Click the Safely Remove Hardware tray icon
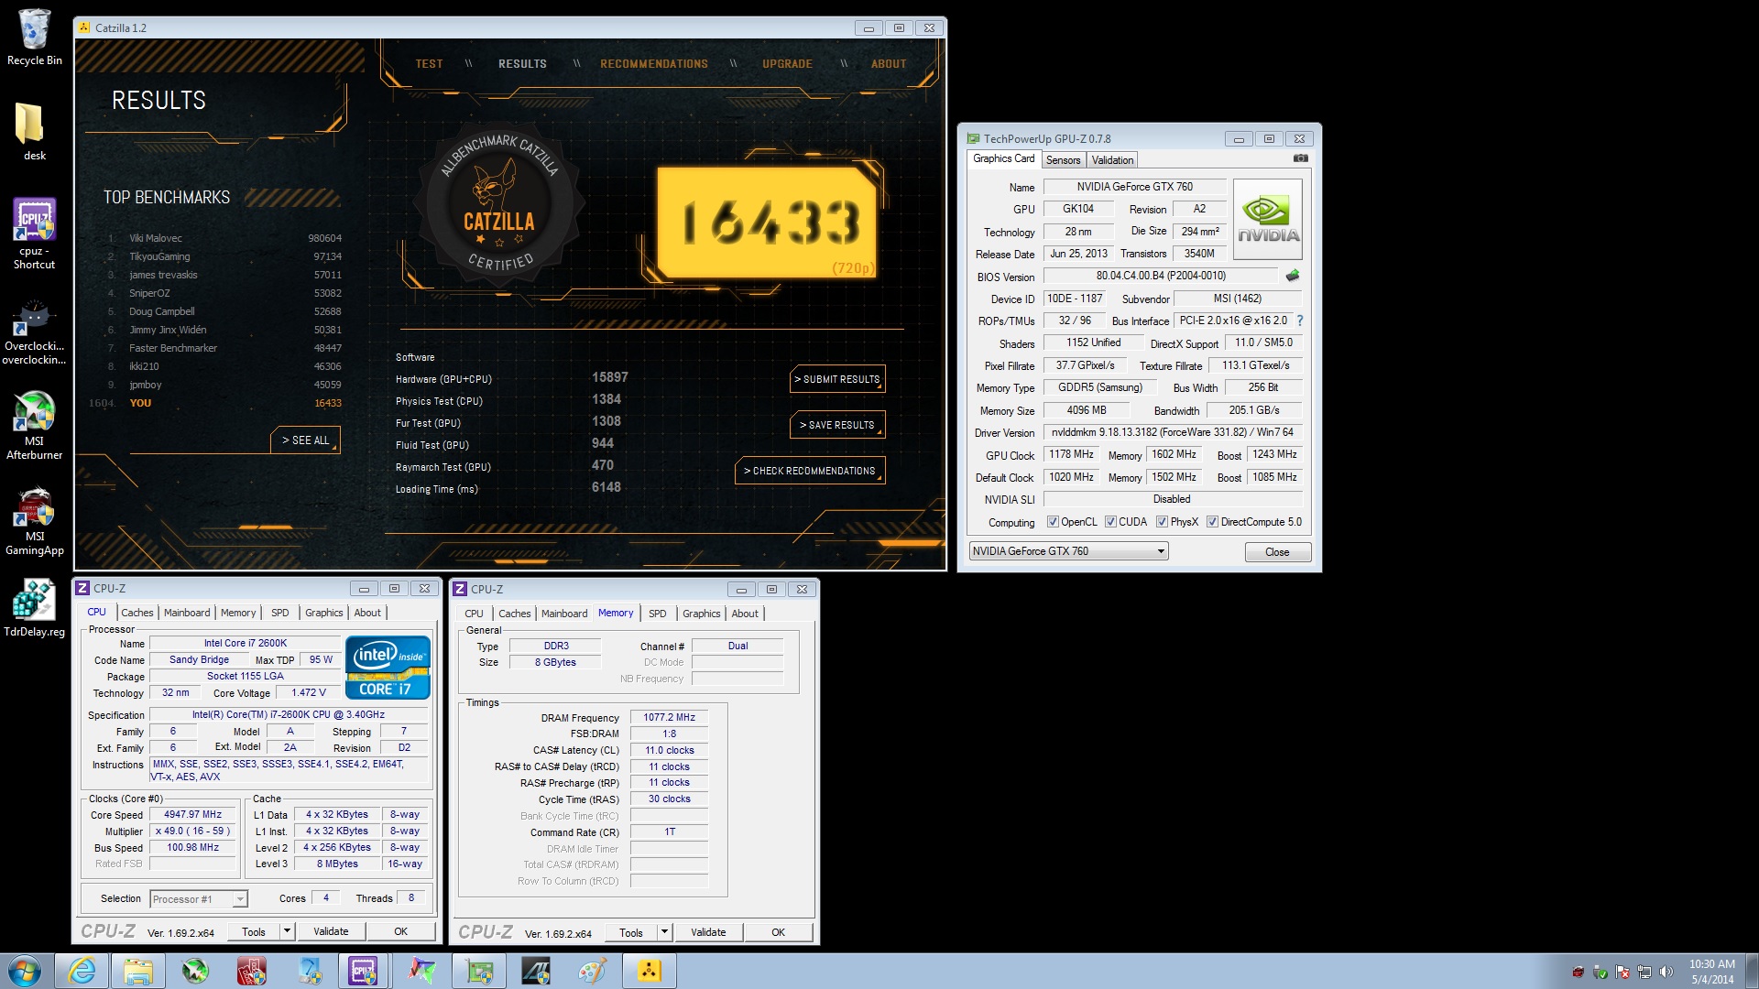1759x989 pixels. [x=1601, y=972]
